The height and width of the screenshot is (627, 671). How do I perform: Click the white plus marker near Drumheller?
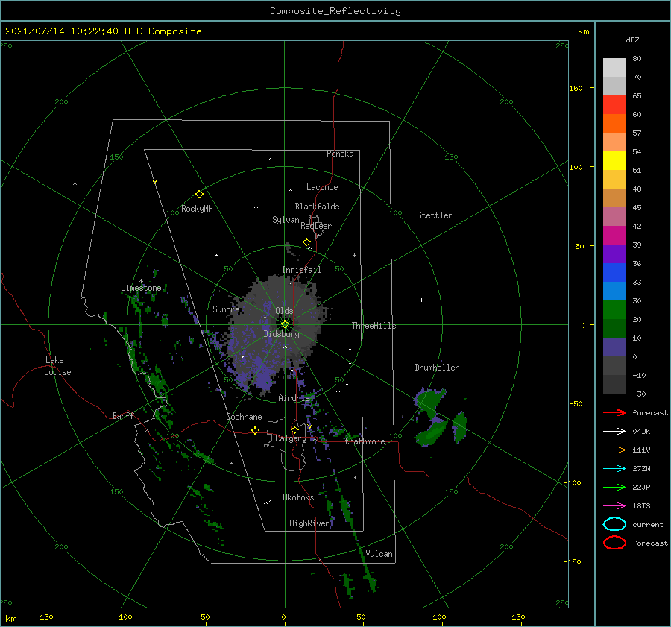[421, 300]
